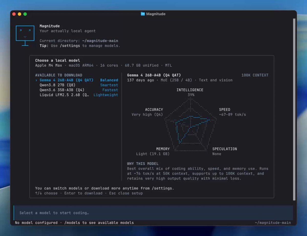Click the SPEED ~67-89 tok/s value

coord(232,115)
